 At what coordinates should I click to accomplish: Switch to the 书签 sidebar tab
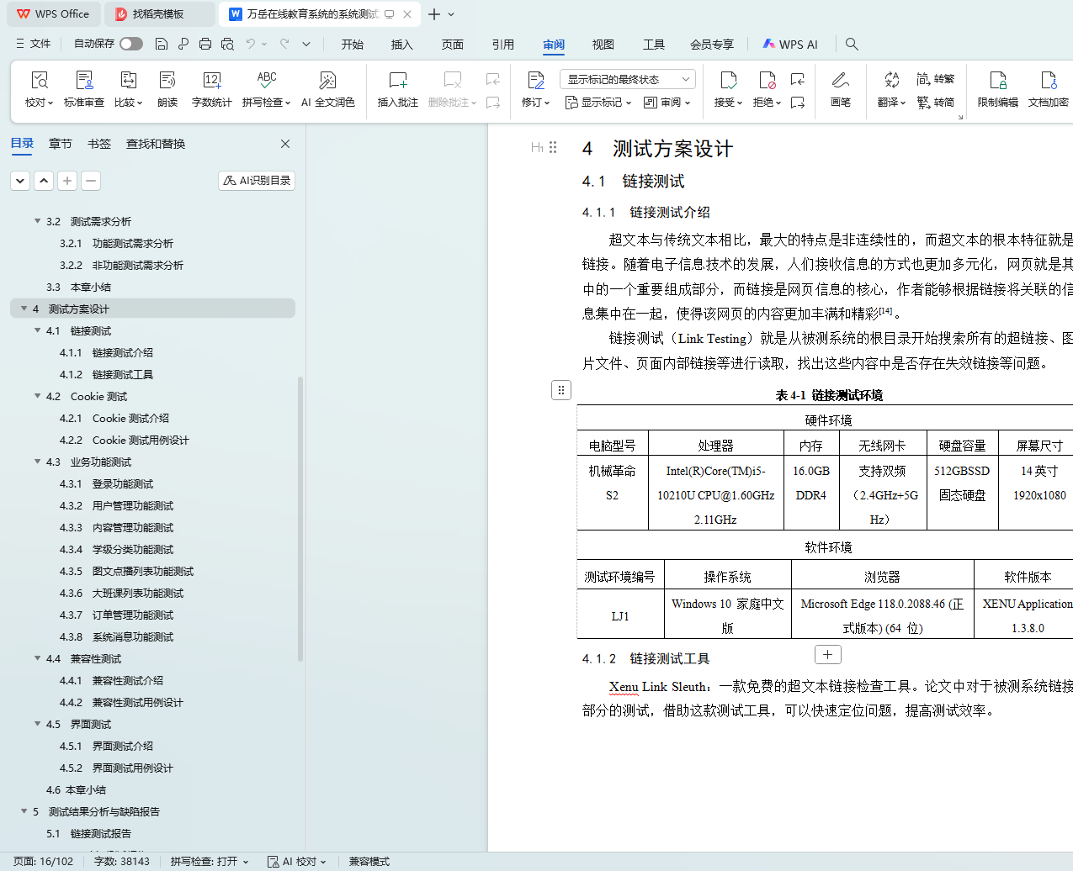tap(99, 144)
